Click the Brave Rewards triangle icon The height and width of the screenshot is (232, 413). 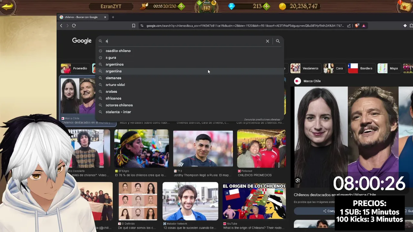364,26
